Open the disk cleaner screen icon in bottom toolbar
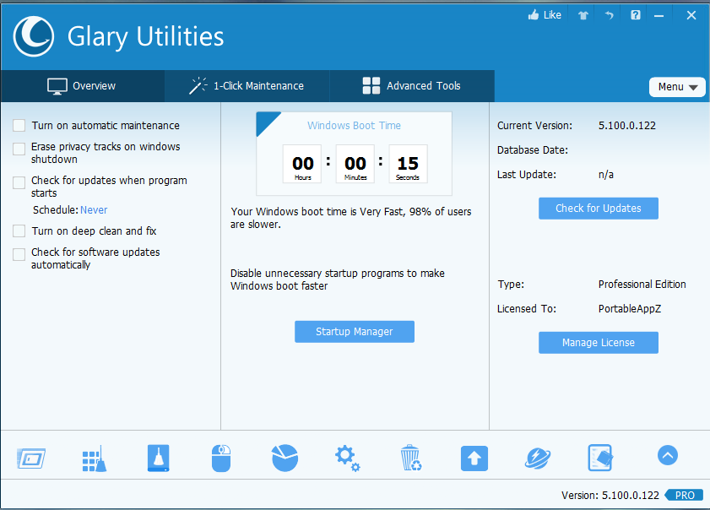The height and width of the screenshot is (510, 710). pos(30,458)
